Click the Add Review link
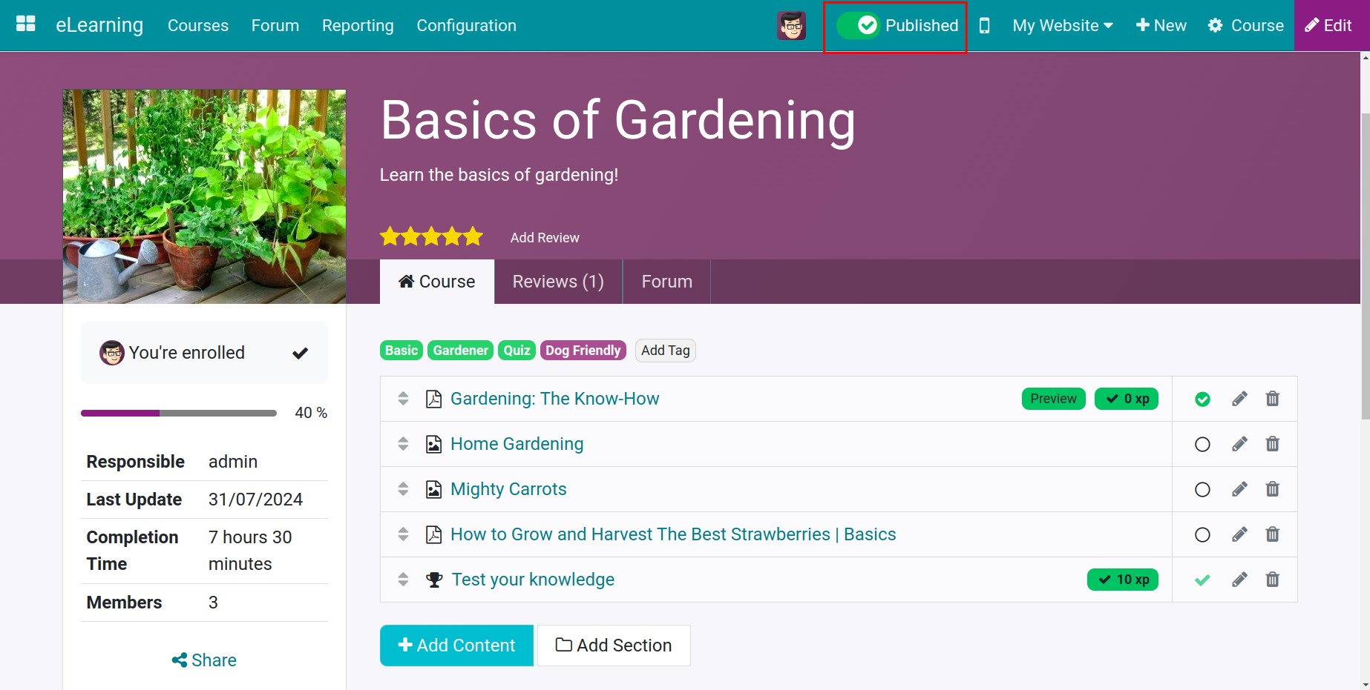Image resolution: width=1370 pixels, height=690 pixels. pyautogui.click(x=545, y=238)
